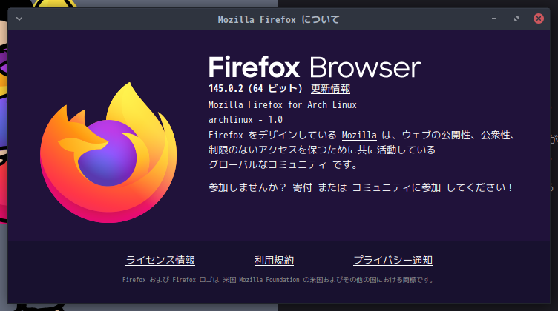Close the About Firefox dialog
558x311 pixels.
click(x=539, y=19)
